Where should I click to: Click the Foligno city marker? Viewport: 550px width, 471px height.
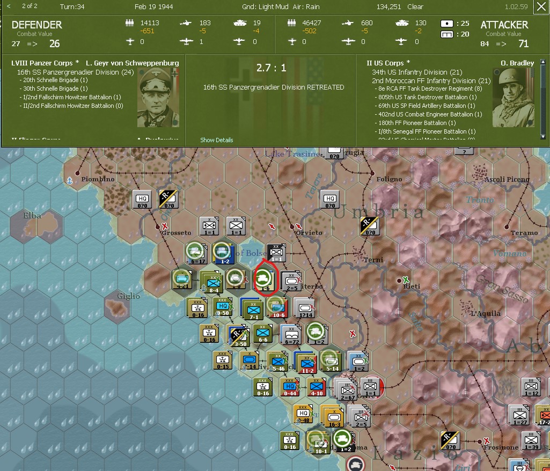coord(372,173)
